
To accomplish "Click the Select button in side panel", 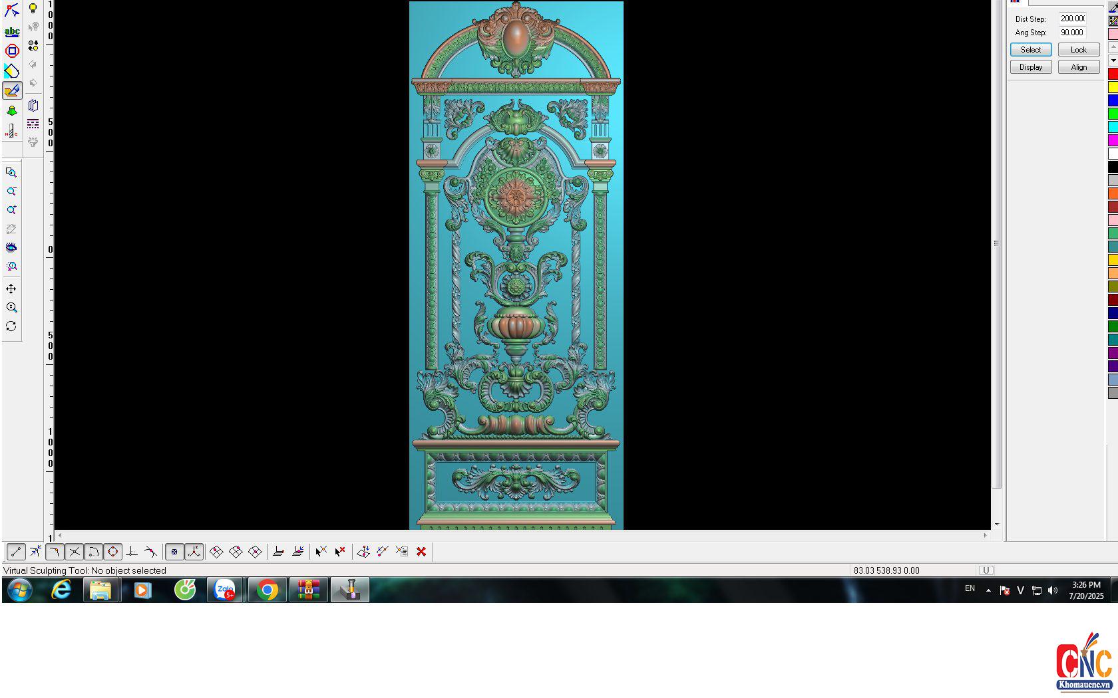I will pyautogui.click(x=1031, y=50).
